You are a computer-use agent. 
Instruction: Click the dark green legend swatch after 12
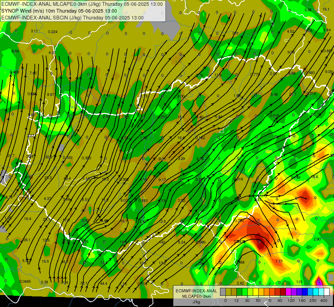click(239, 292)
